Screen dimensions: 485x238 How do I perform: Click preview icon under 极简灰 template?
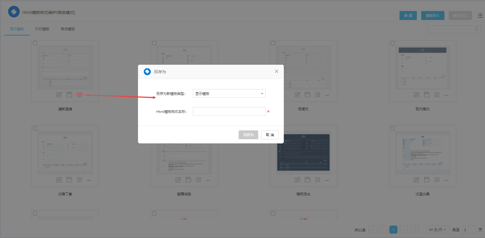[x=318, y=95]
